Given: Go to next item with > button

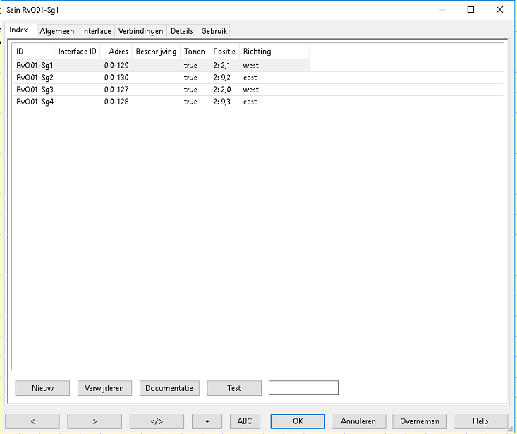Looking at the screenshot, I should 95,421.
